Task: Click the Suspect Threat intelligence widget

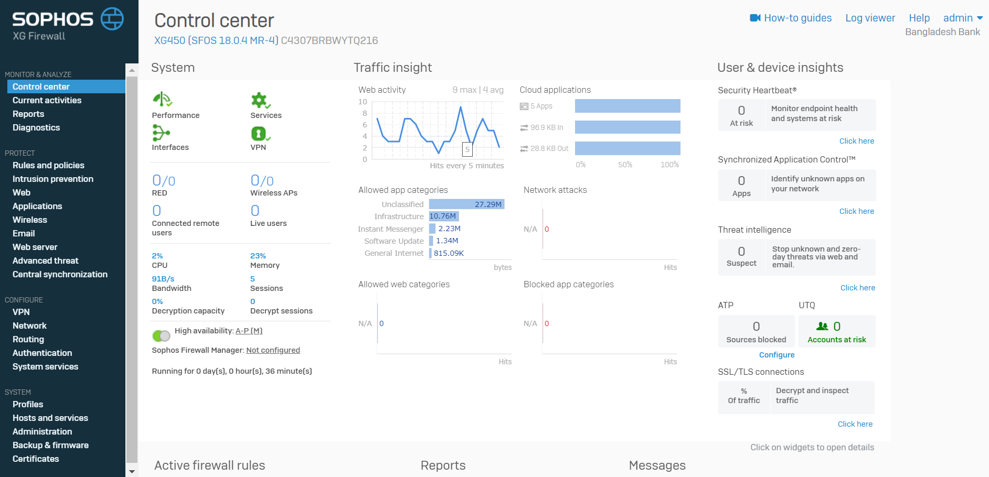Action: pos(741,257)
